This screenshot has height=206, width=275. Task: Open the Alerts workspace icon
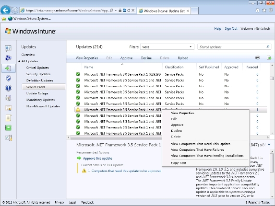(x=8, y=88)
